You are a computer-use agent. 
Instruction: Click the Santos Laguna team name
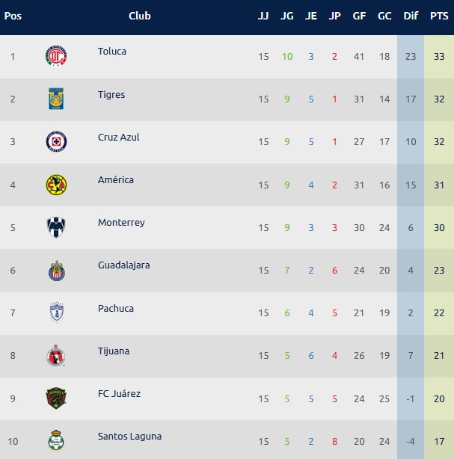129,437
